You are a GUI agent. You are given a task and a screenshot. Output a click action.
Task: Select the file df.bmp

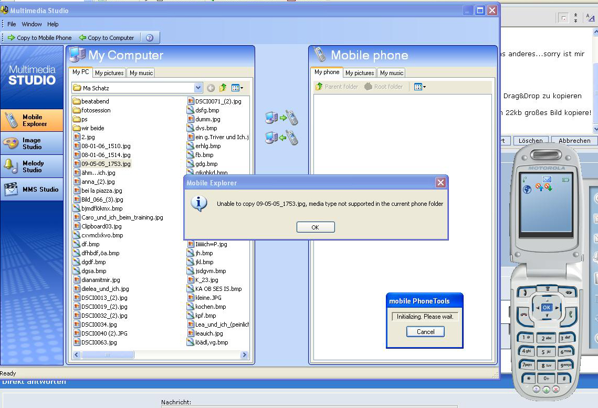pyautogui.click(x=87, y=244)
